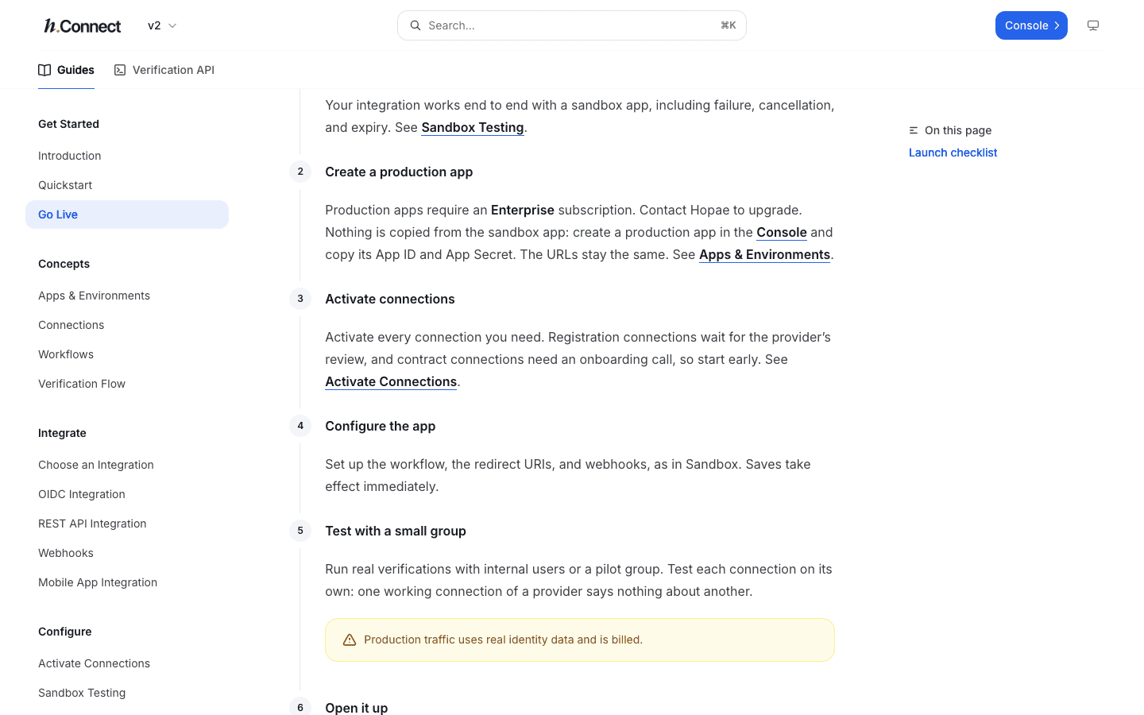Focus the Search input field
This screenshot has width=1144, height=715.
coord(572,25)
